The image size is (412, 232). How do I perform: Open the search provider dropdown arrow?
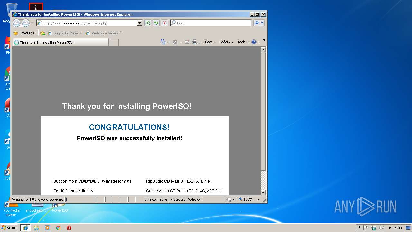[x=262, y=23]
